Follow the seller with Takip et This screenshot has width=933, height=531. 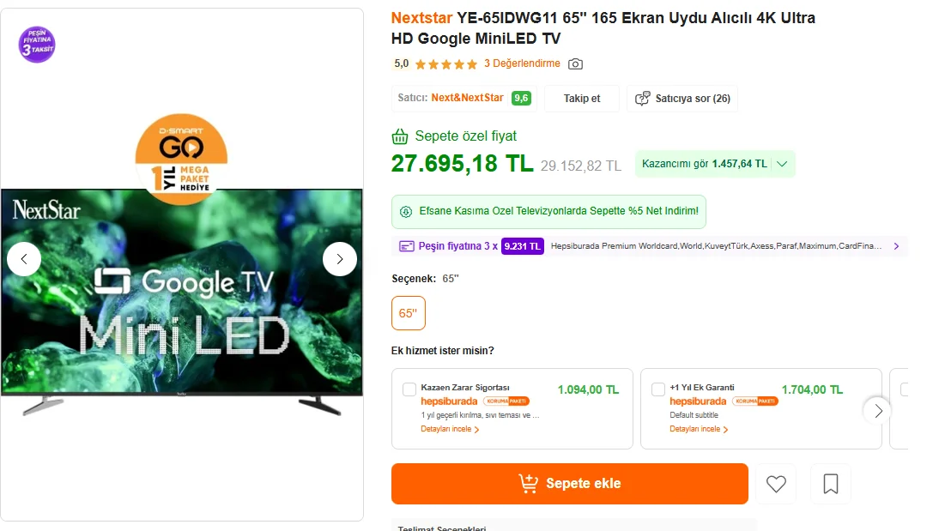point(582,98)
